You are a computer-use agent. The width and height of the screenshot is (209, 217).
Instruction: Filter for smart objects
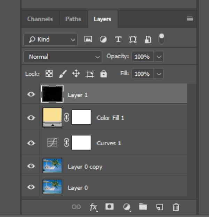(x=148, y=39)
